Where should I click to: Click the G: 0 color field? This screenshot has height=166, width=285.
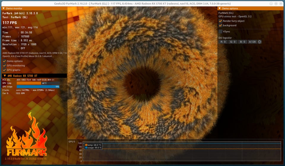tap(233, 42)
